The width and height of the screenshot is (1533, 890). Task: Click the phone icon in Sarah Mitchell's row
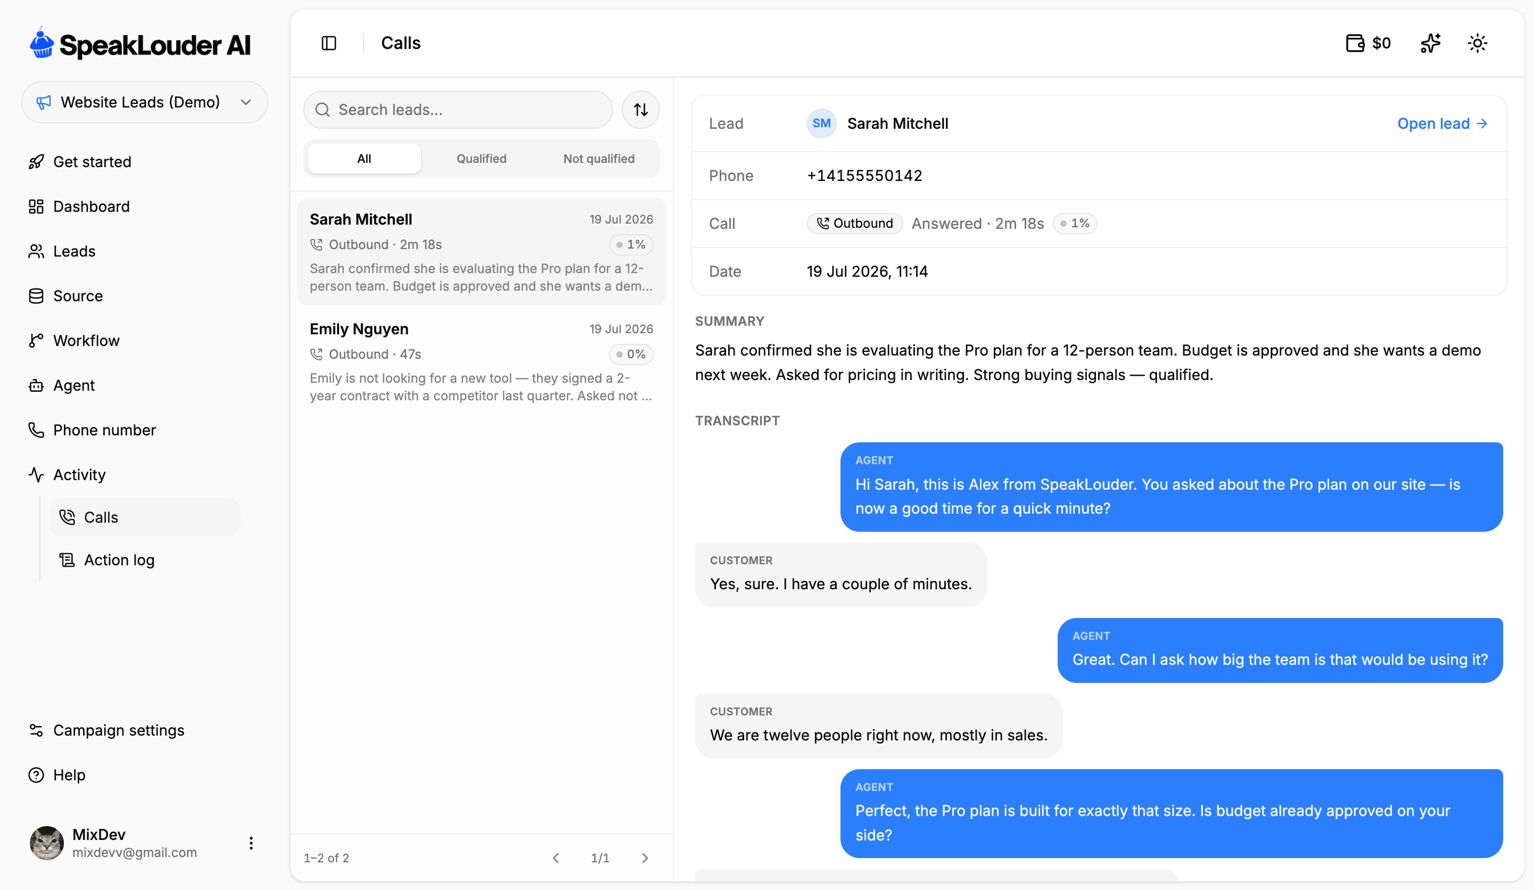click(x=316, y=244)
